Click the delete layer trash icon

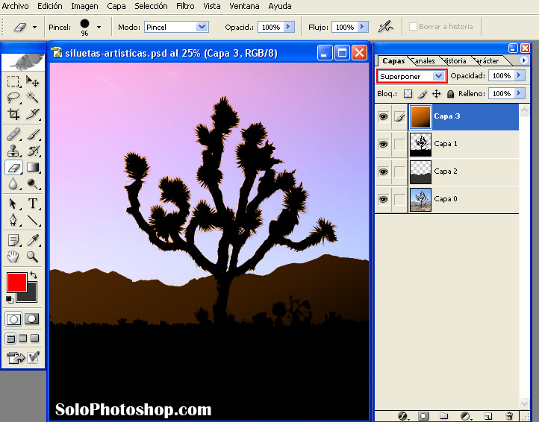510,415
